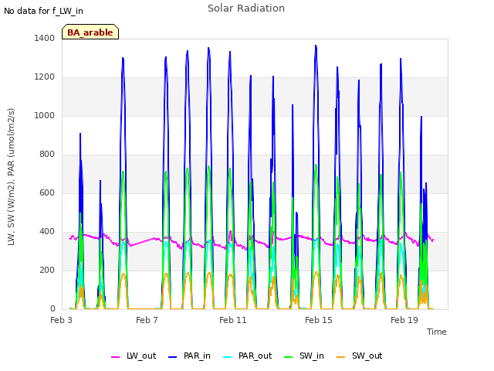
Task: Click the 200 y-axis tick label
Action: 47,270
